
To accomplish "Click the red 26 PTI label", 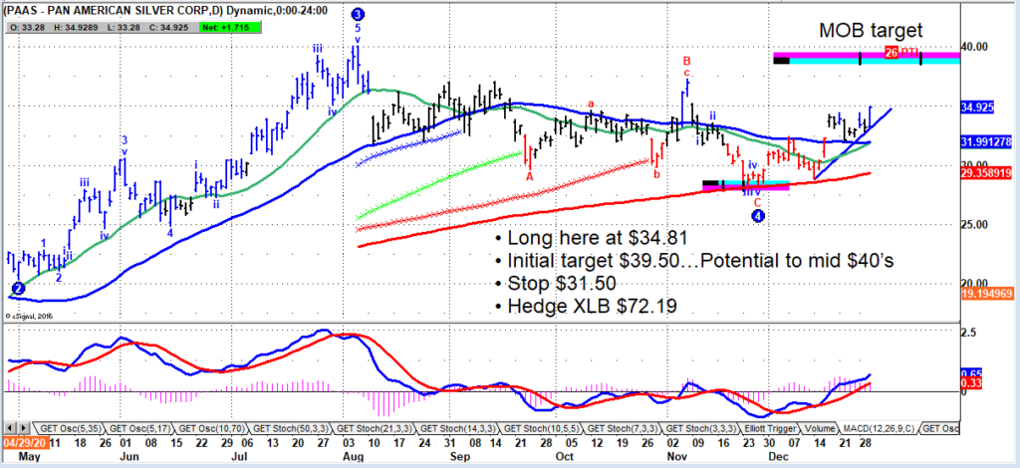I will (x=902, y=52).
